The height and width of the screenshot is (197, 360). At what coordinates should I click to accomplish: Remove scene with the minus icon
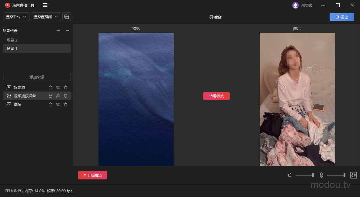(67, 30)
